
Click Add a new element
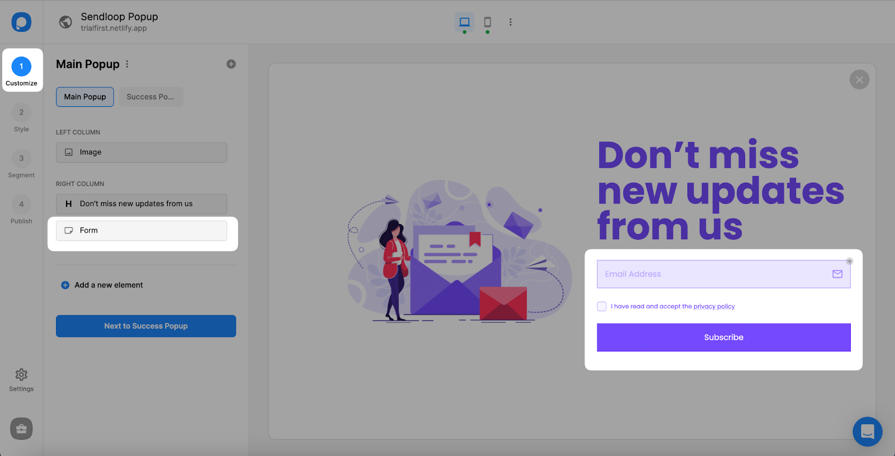[x=102, y=285]
